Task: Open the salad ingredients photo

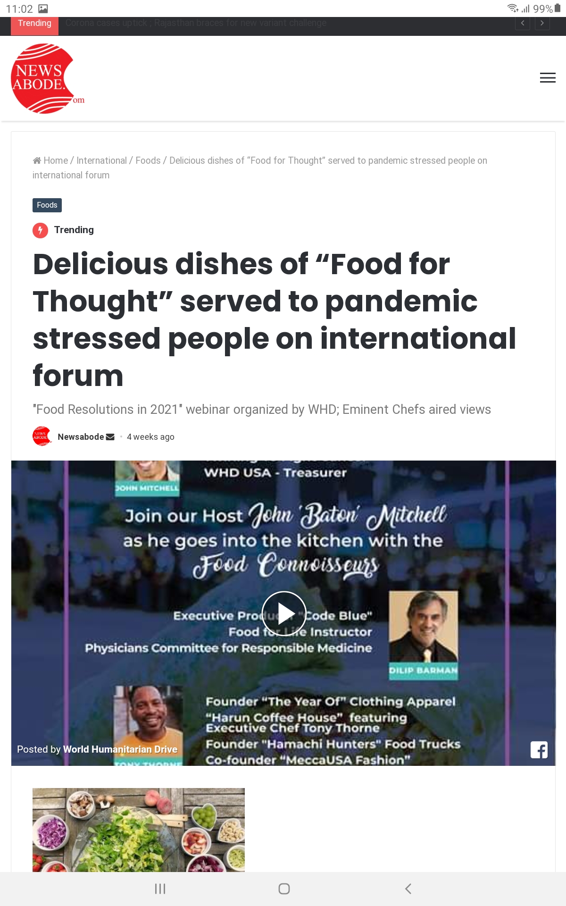Action: pos(139,830)
